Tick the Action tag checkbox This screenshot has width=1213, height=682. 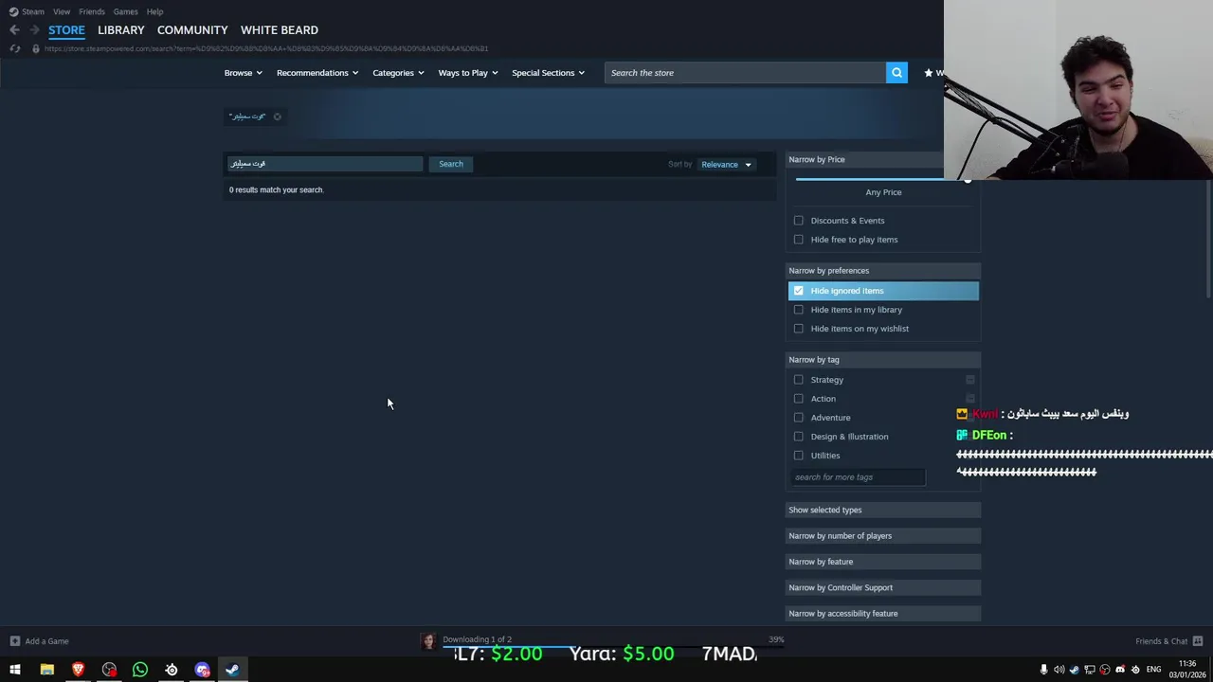click(x=799, y=399)
